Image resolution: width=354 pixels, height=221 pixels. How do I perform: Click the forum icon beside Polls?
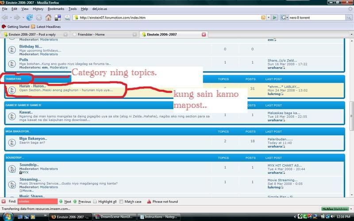(x=12, y=64)
